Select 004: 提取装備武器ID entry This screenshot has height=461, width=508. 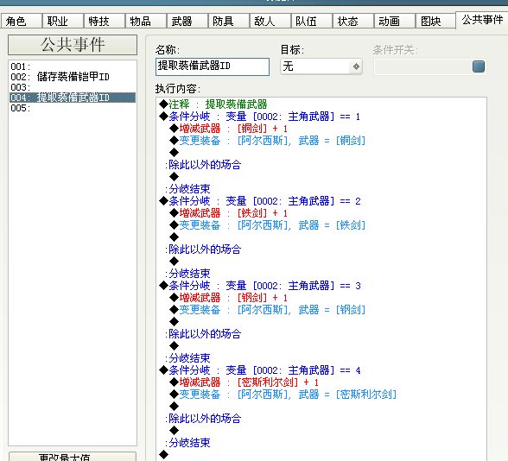tap(73, 98)
